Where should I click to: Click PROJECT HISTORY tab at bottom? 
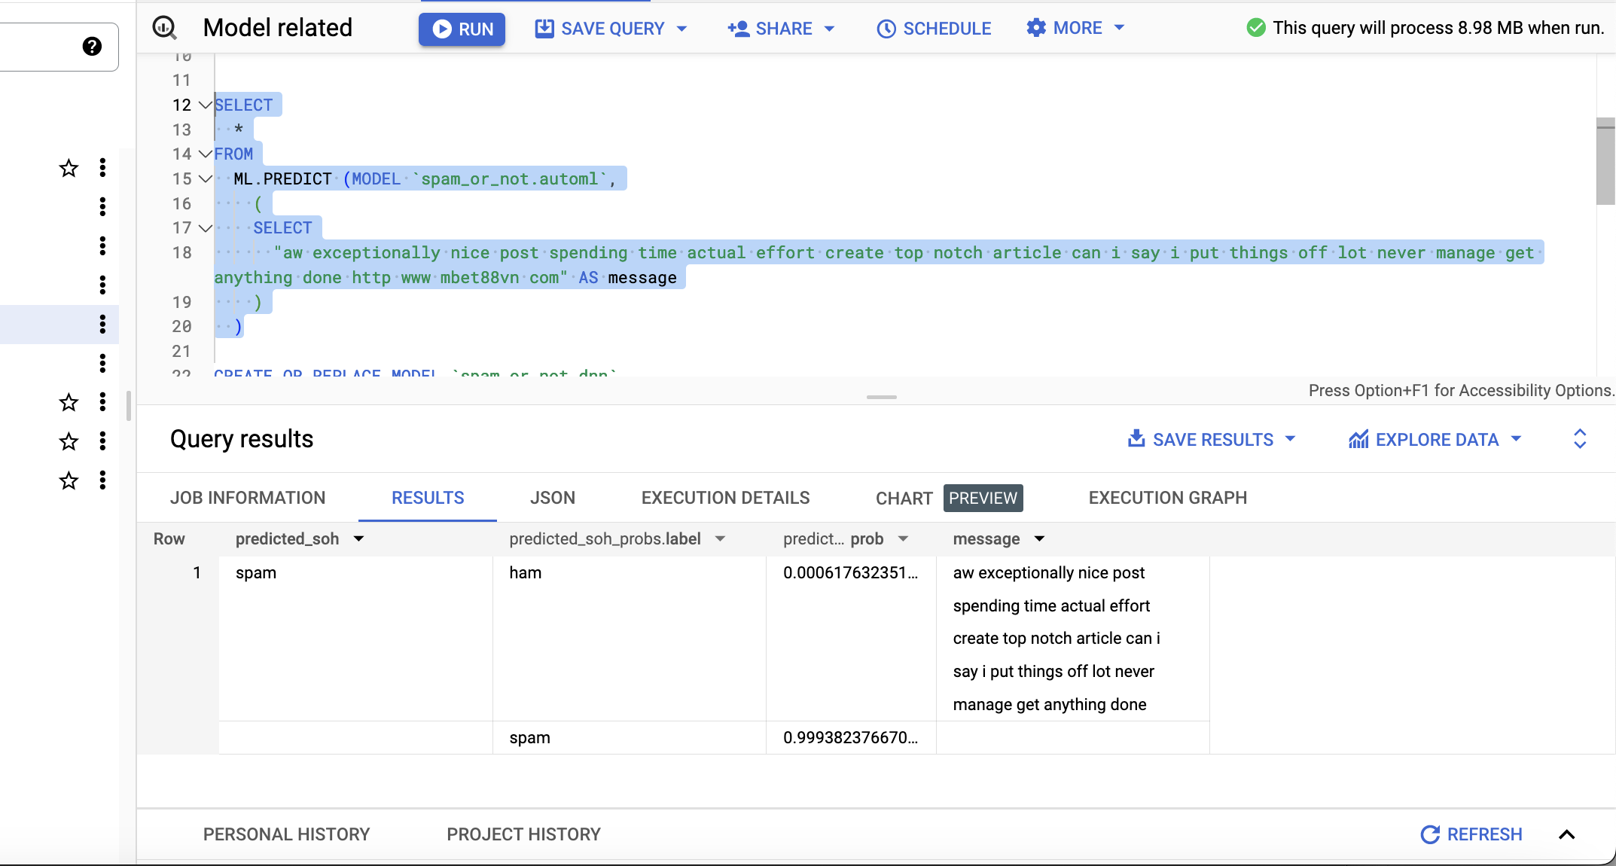click(523, 834)
